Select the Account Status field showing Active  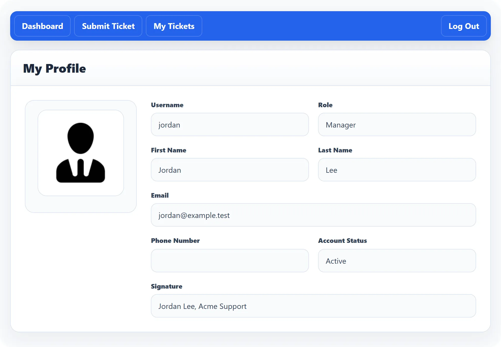pos(397,261)
